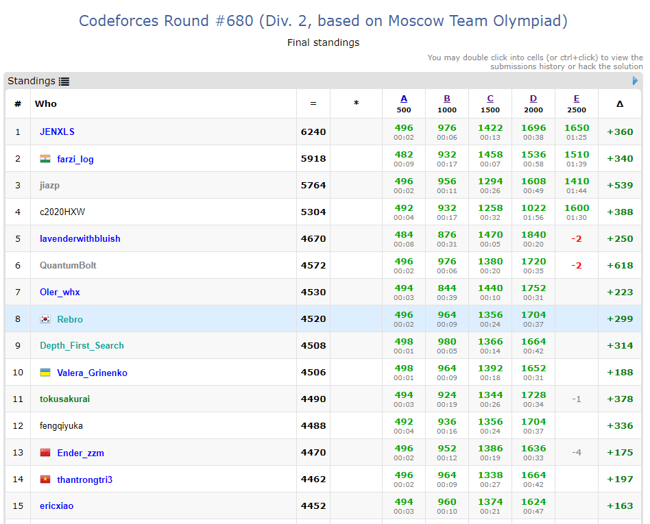The width and height of the screenshot is (650, 524).
Task: Click JENXLS problem E score 1650
Action: click(576, 128)
